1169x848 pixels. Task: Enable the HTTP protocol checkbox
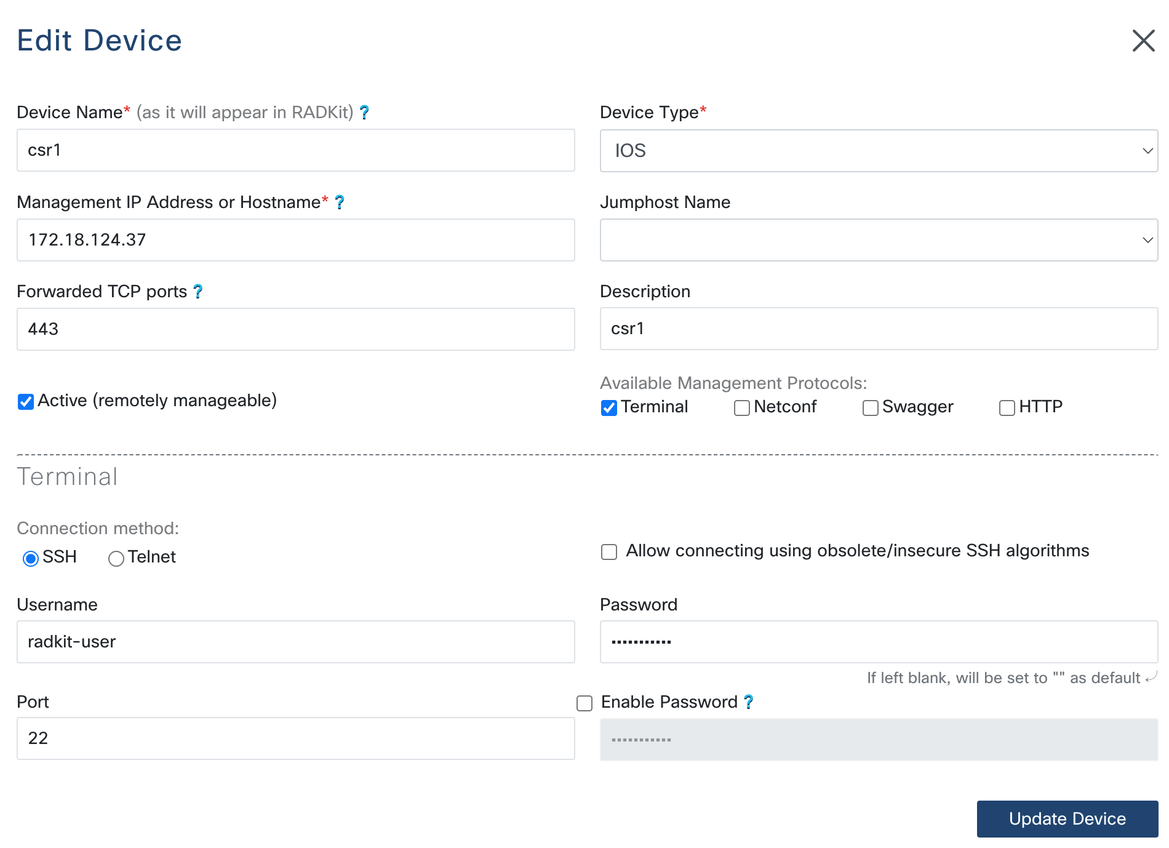(1007, 408)
